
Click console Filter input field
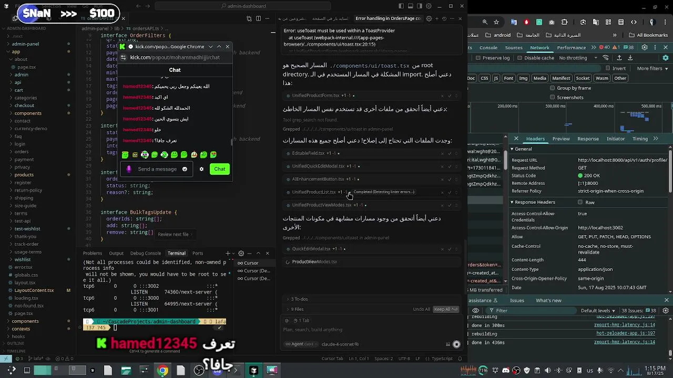[531, 310]
